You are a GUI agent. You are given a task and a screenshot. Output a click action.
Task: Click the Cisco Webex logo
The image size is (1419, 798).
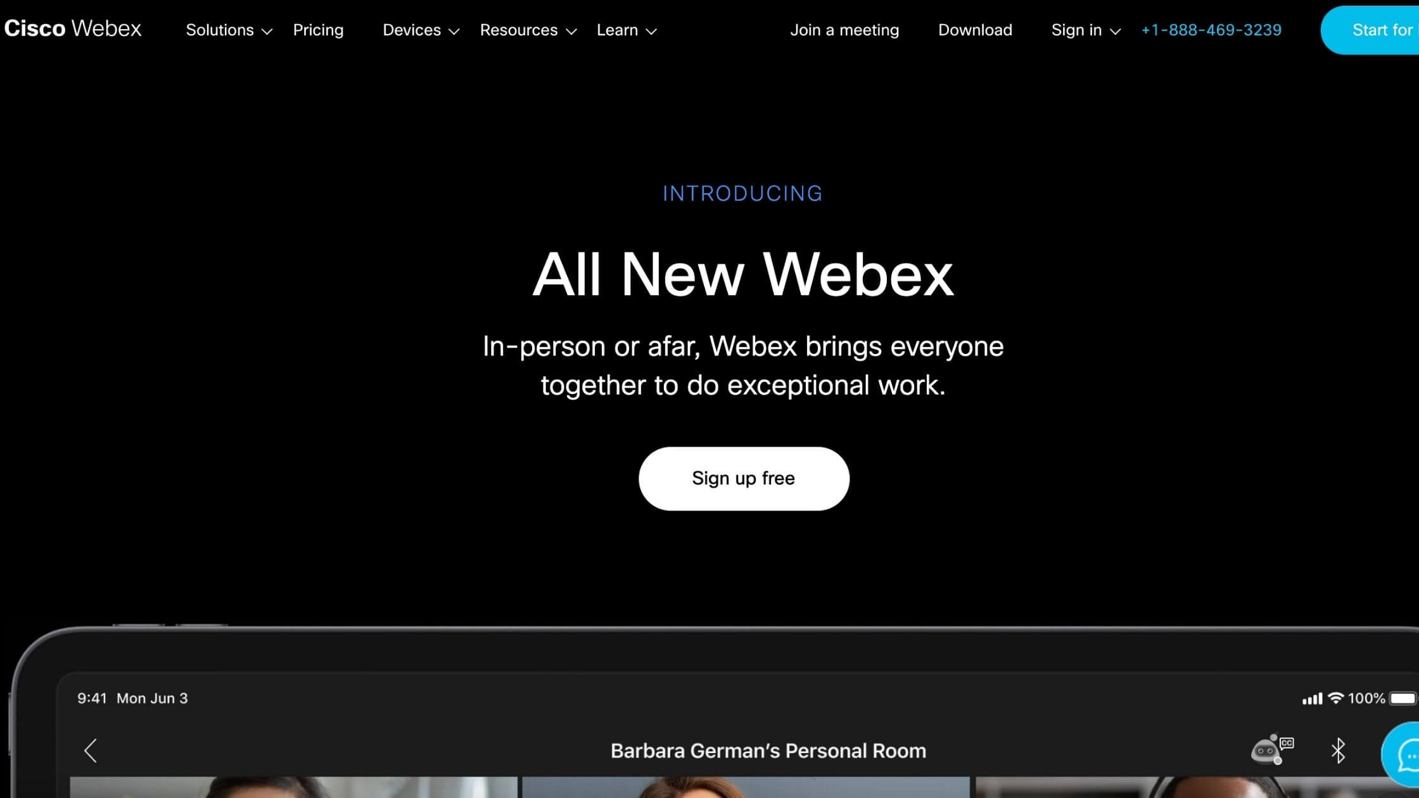(x=72, y=28)
